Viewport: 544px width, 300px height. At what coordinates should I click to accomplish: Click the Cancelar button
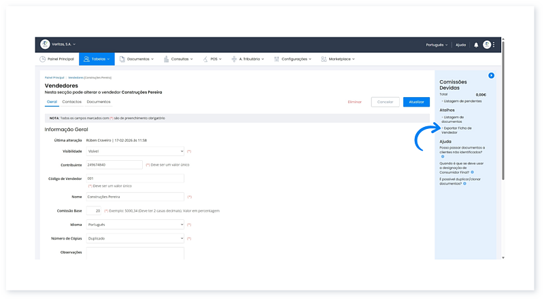pos(385,102)
